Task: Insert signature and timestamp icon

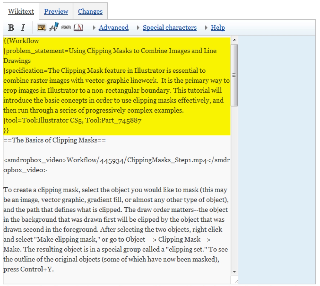Action: [x=54, y=27]
